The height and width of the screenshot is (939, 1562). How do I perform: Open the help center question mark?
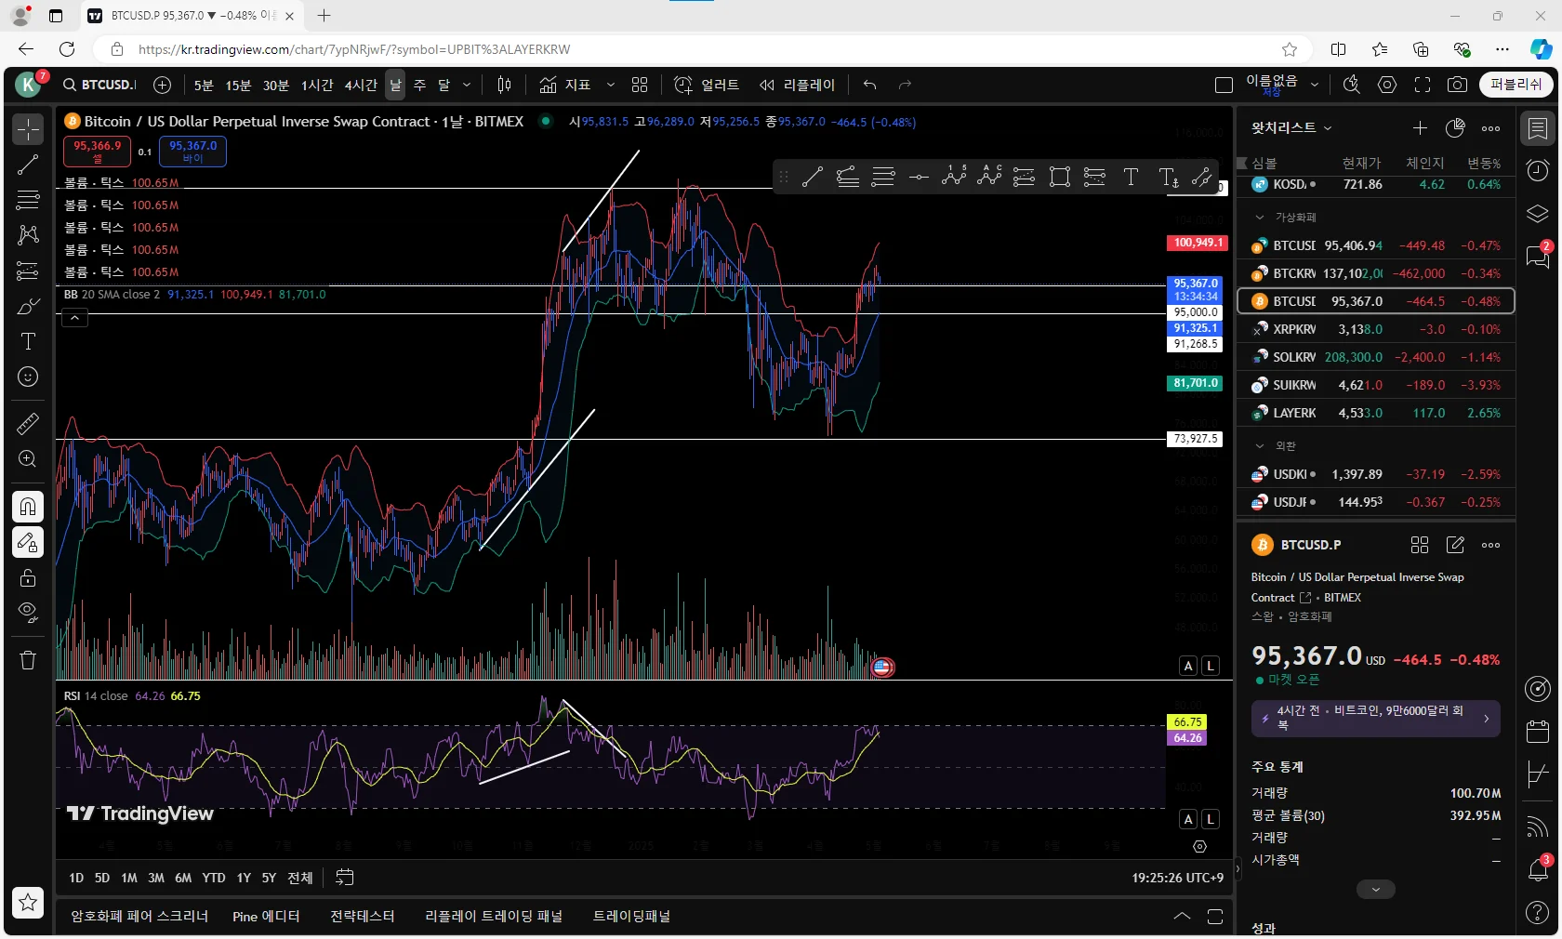1538,913
